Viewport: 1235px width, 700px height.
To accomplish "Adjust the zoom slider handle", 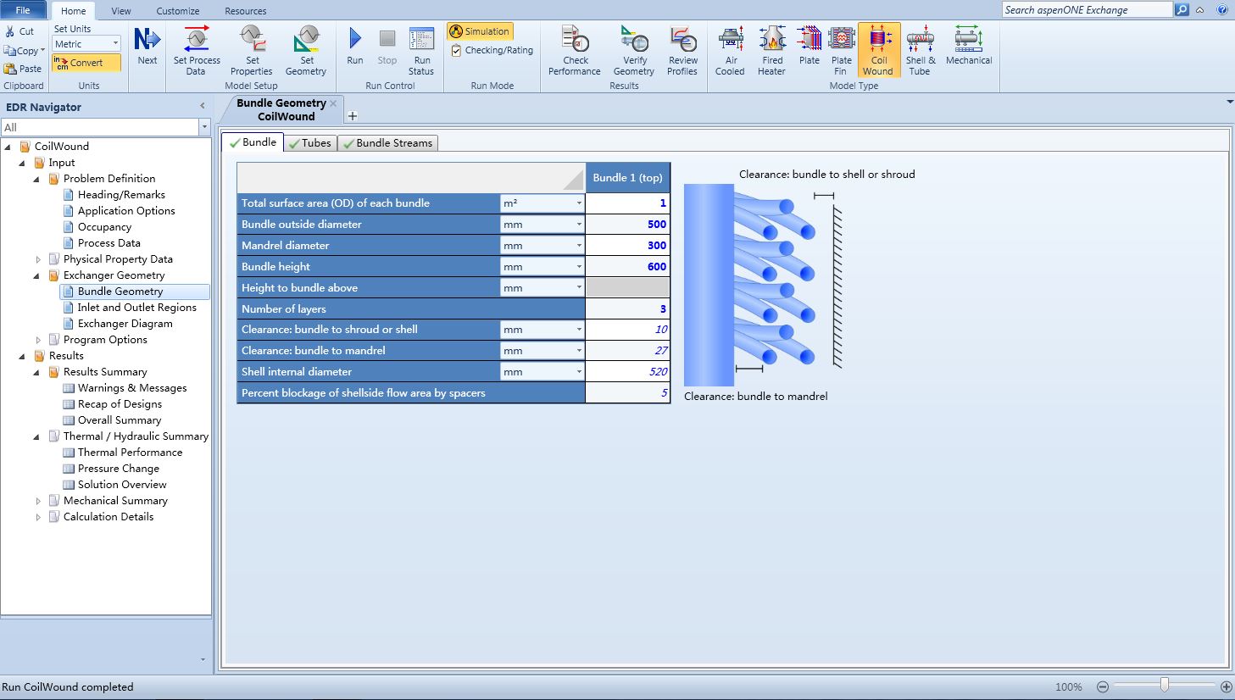I will 1165,685.
